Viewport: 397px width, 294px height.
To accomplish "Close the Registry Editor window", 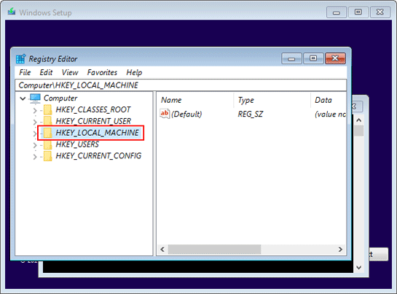I will click(x=335, y=58).
